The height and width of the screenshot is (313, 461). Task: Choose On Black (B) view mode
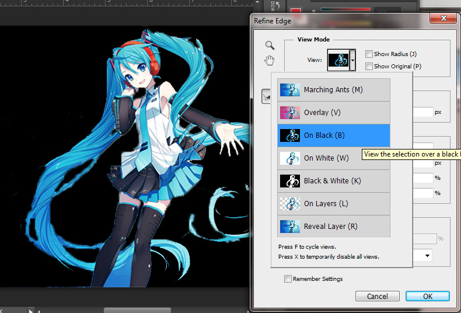(x=334, y=135)
